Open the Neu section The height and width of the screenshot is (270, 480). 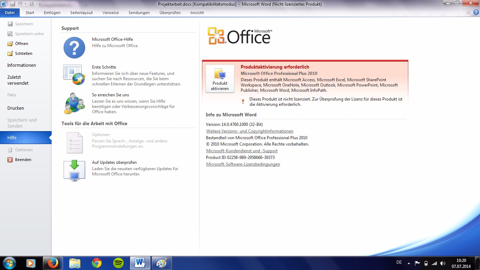click(12, 95)
